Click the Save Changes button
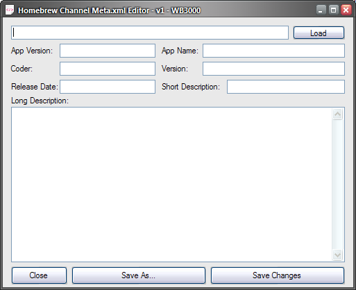 click(x=278, y=275)
